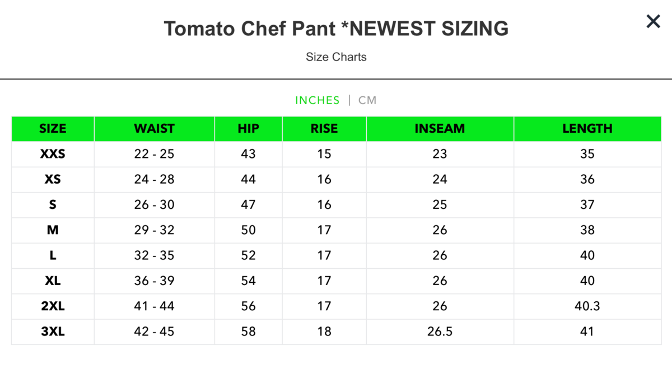Image resolution: width=672 pixels, height=378 pixels.
Task: Click the Tomato Chef Pant title
Action: tap(336, 28)
